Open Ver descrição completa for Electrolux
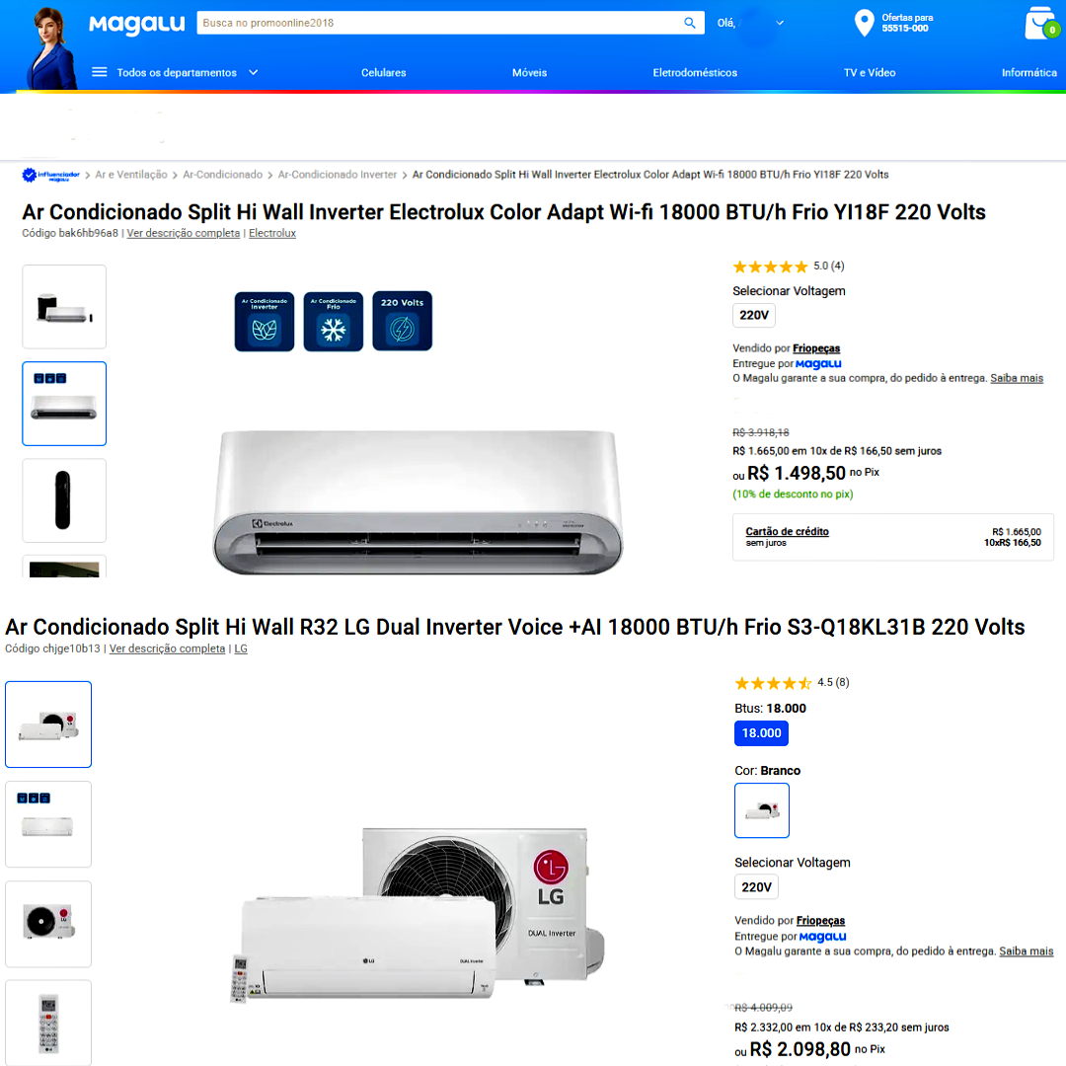This screenshot has height=1066, width=1066. pyautogui.click(x=183, y=233)
